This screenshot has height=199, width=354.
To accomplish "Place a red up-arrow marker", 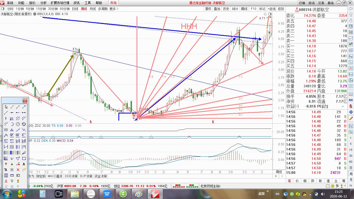I will [6, 164].
